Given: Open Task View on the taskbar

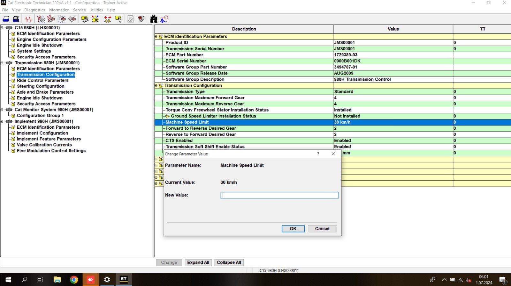Looking at the screenshot, I should coord(40,280).
